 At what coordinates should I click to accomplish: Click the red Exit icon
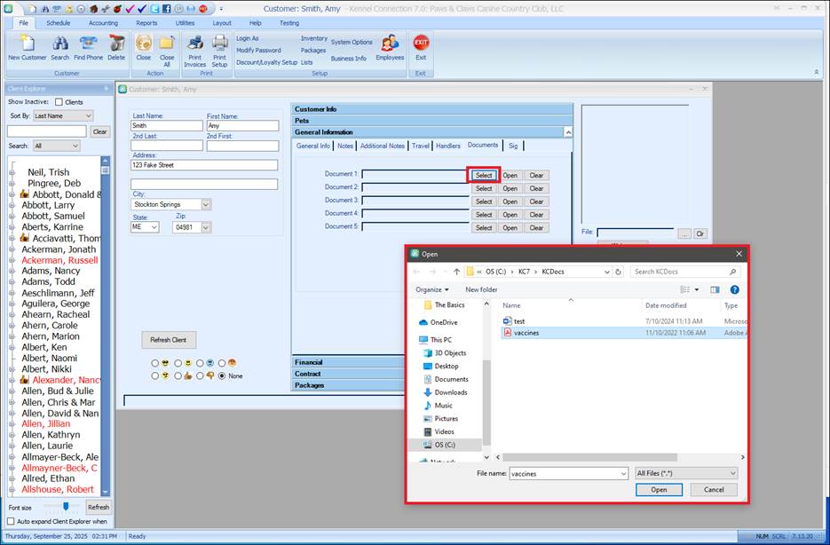[x=421, y=43]
